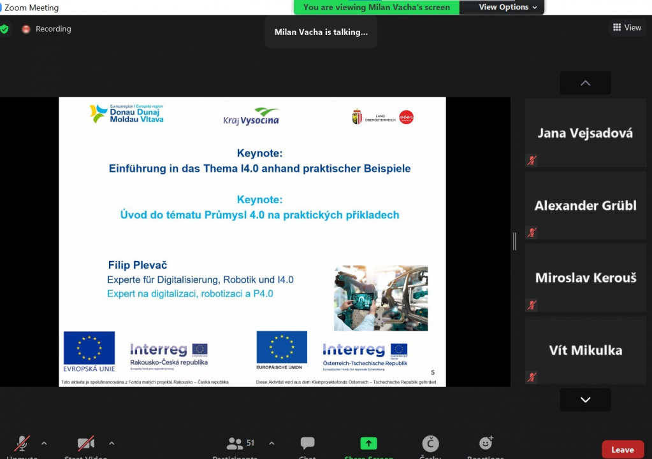This screenshot has height=459, width=652.
Task: Click muted mic icon on Jana Vejsadová tile
Action: tap(532, 160)
